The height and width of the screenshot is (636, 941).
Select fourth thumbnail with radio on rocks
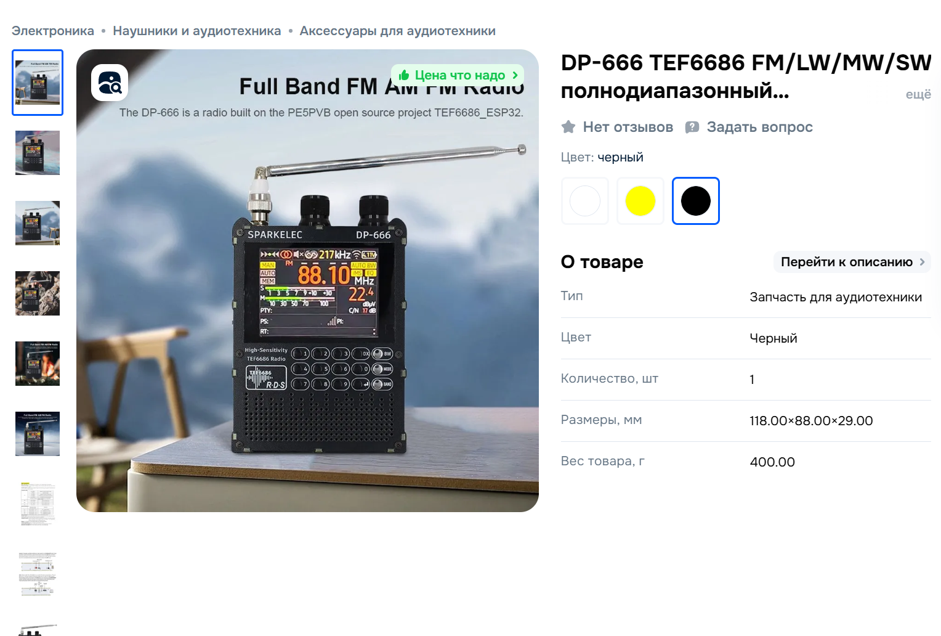tap(38, 293)
